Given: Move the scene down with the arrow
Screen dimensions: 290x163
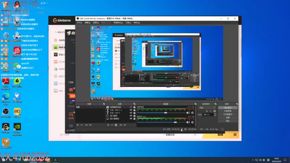Looking at the screenshot, I should pos(90,125).
